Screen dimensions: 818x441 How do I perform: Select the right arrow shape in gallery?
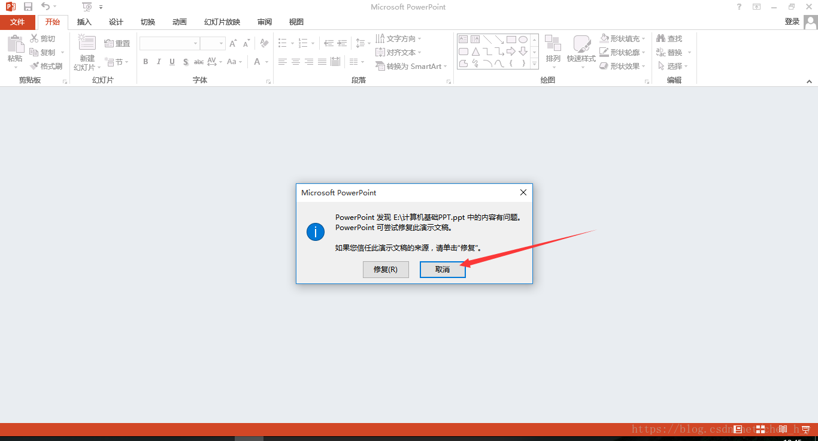coord(511,52)
